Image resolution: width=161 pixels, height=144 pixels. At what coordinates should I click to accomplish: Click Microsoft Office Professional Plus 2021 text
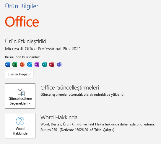pyautogui.click(x=43, y=49)
